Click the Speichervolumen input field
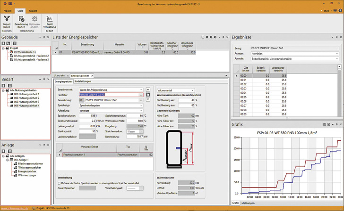Viewport: 344px width, 211px height. pyautogui.click(x=88, y=115)
